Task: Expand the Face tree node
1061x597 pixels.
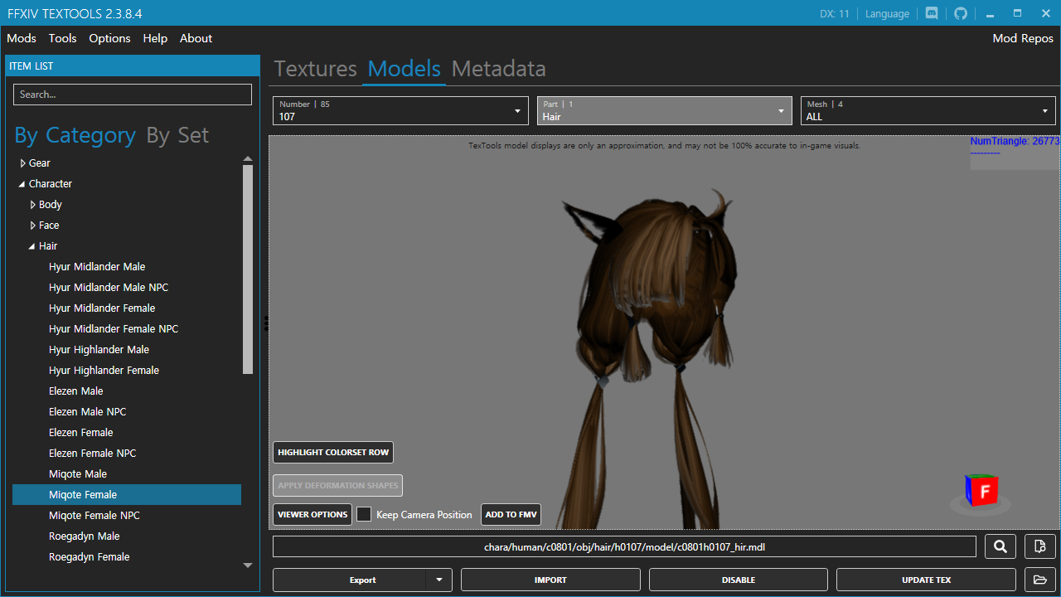Action: [x=33, y=226]
